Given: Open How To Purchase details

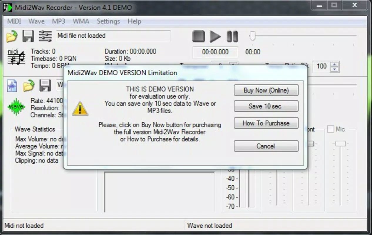Looking at the screenshot, I should click(x=266, y=123).
